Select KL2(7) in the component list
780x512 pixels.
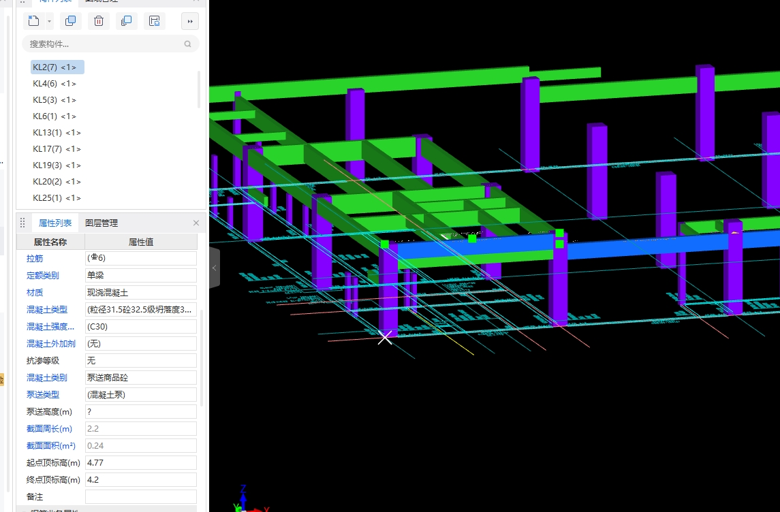pos(57,67)
